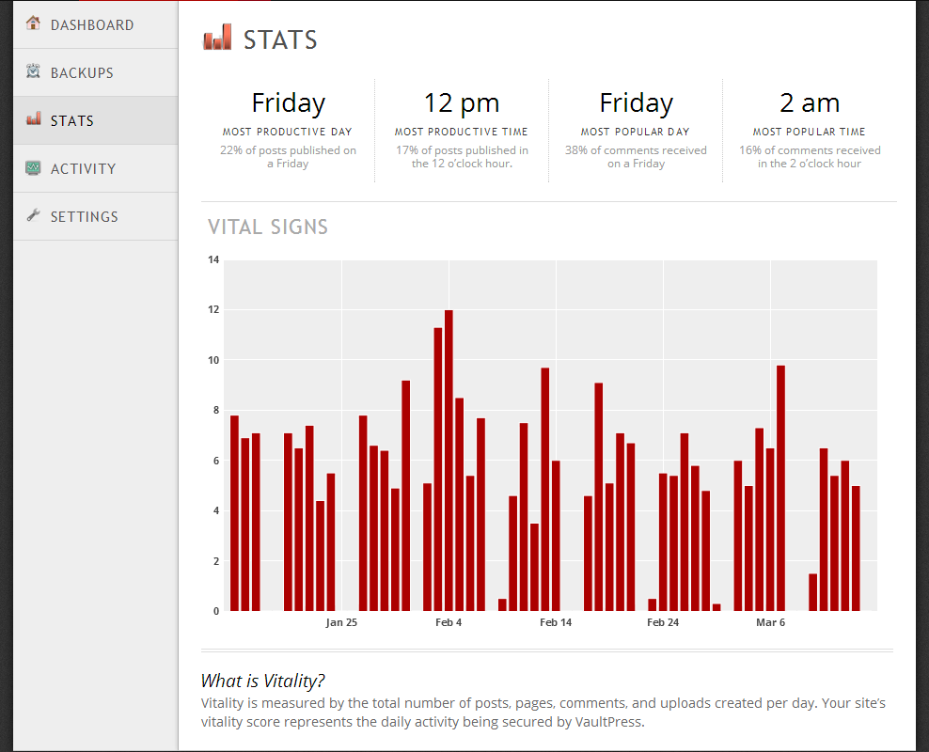929x752 pixels.
Task: Open the Dashboard menu item
Action: (92, 24)
